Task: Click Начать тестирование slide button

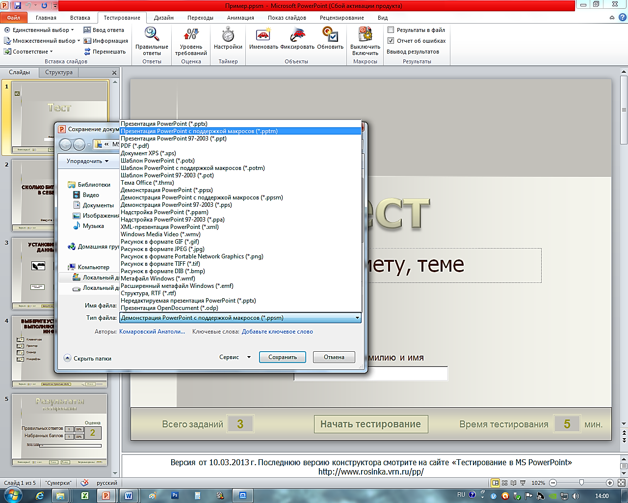Action: coord(371,424)
